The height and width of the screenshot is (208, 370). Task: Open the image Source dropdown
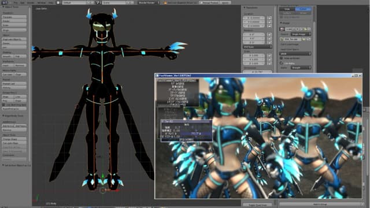[301, 35]
